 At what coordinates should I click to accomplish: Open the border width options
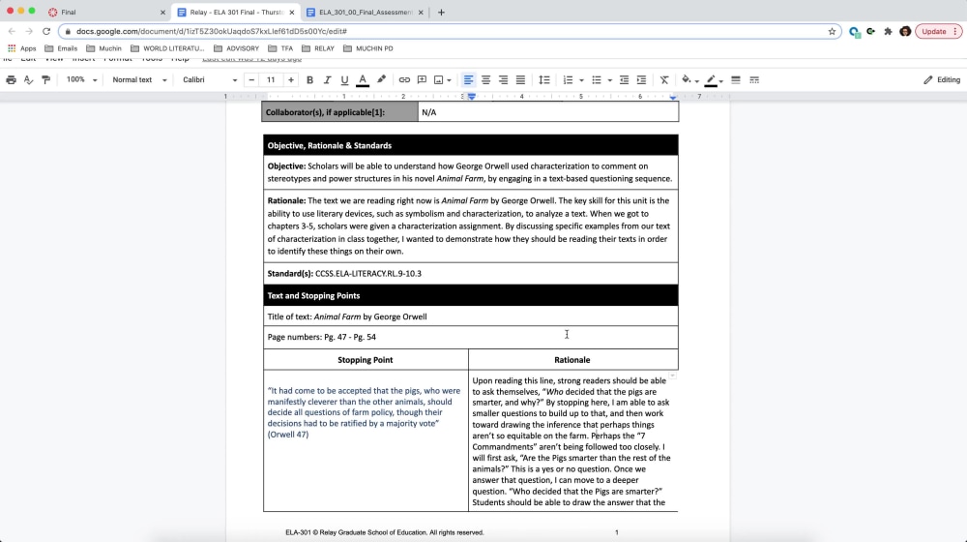coord(736,79)
